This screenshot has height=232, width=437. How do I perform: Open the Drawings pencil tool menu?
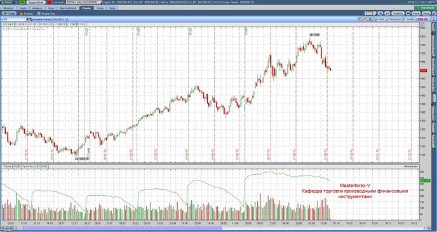click(x=394, y=19)
